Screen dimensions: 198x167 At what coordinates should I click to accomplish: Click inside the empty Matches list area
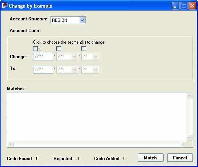click(x=97, y=116)
